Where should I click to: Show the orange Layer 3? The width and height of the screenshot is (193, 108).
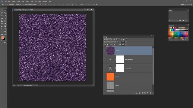point(105,77)
